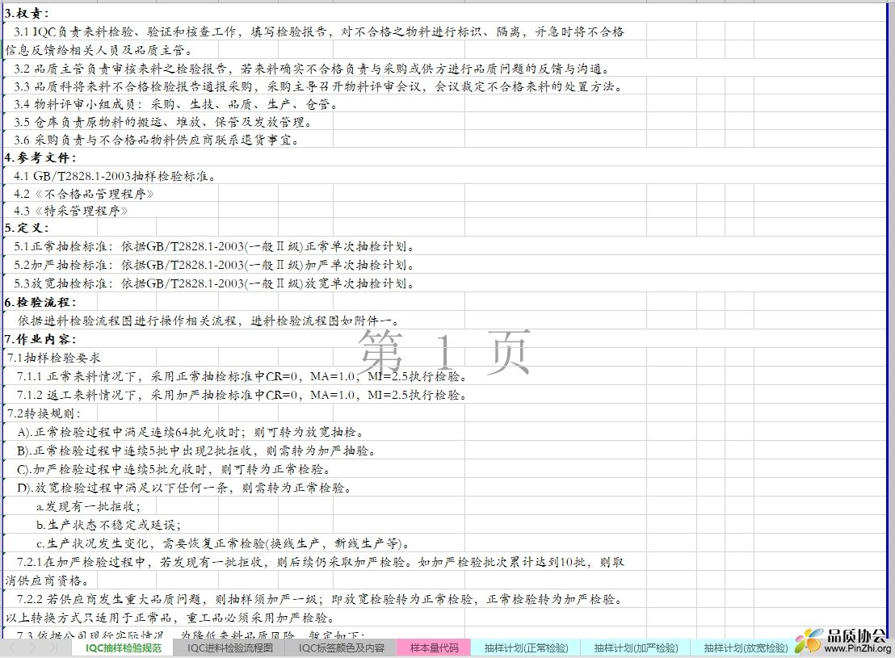
Task: Select the cell 7.1抽样检验要求
Action: (54, 358)
